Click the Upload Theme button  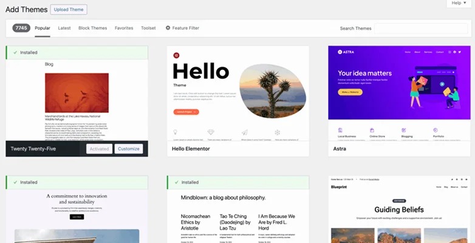tap(69, 9)
